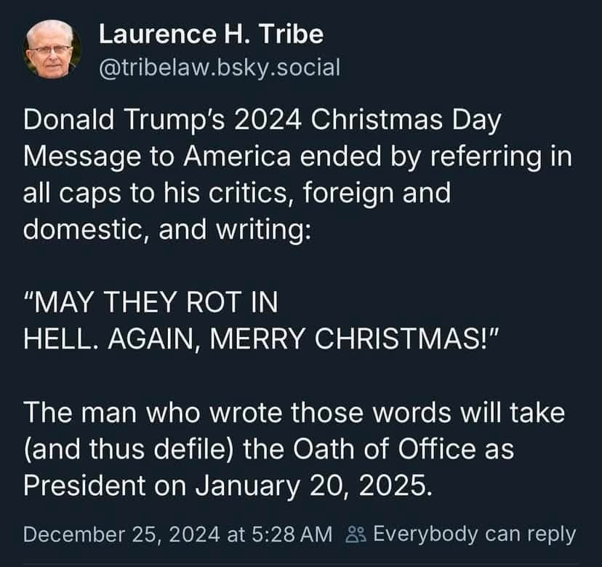
Task: Click the words "Donald Trump's" in post
Action: point(124,119)
